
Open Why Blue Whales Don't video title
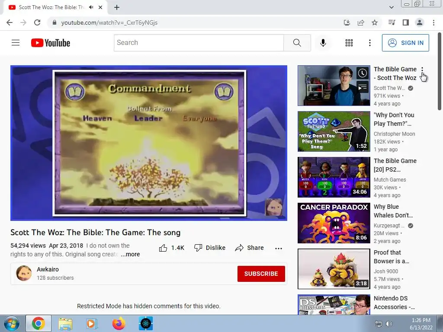tap(393, 211)
